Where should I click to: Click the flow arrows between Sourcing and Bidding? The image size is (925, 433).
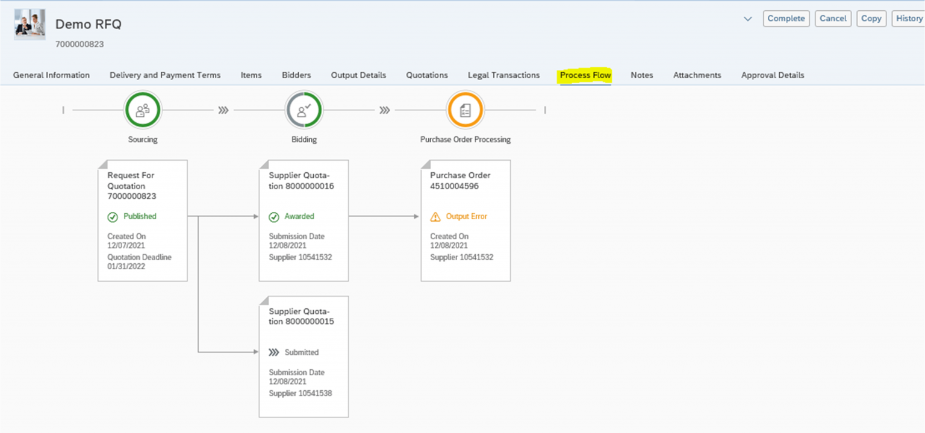tap(223, 110)
